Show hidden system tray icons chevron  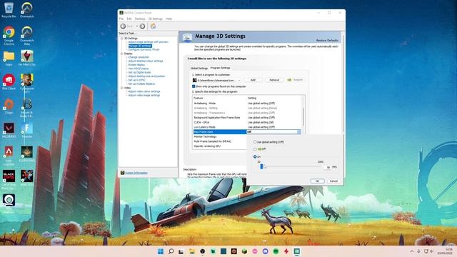coord(411,251)
